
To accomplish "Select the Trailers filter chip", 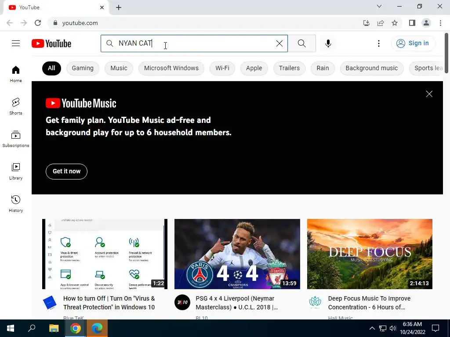I will [289, 68].
